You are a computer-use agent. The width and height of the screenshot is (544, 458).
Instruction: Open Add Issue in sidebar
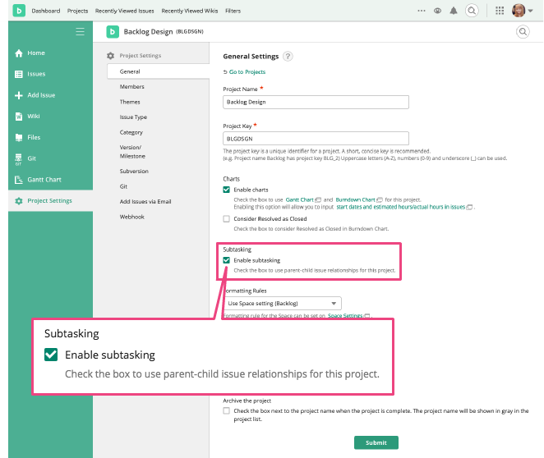point(51,95)
